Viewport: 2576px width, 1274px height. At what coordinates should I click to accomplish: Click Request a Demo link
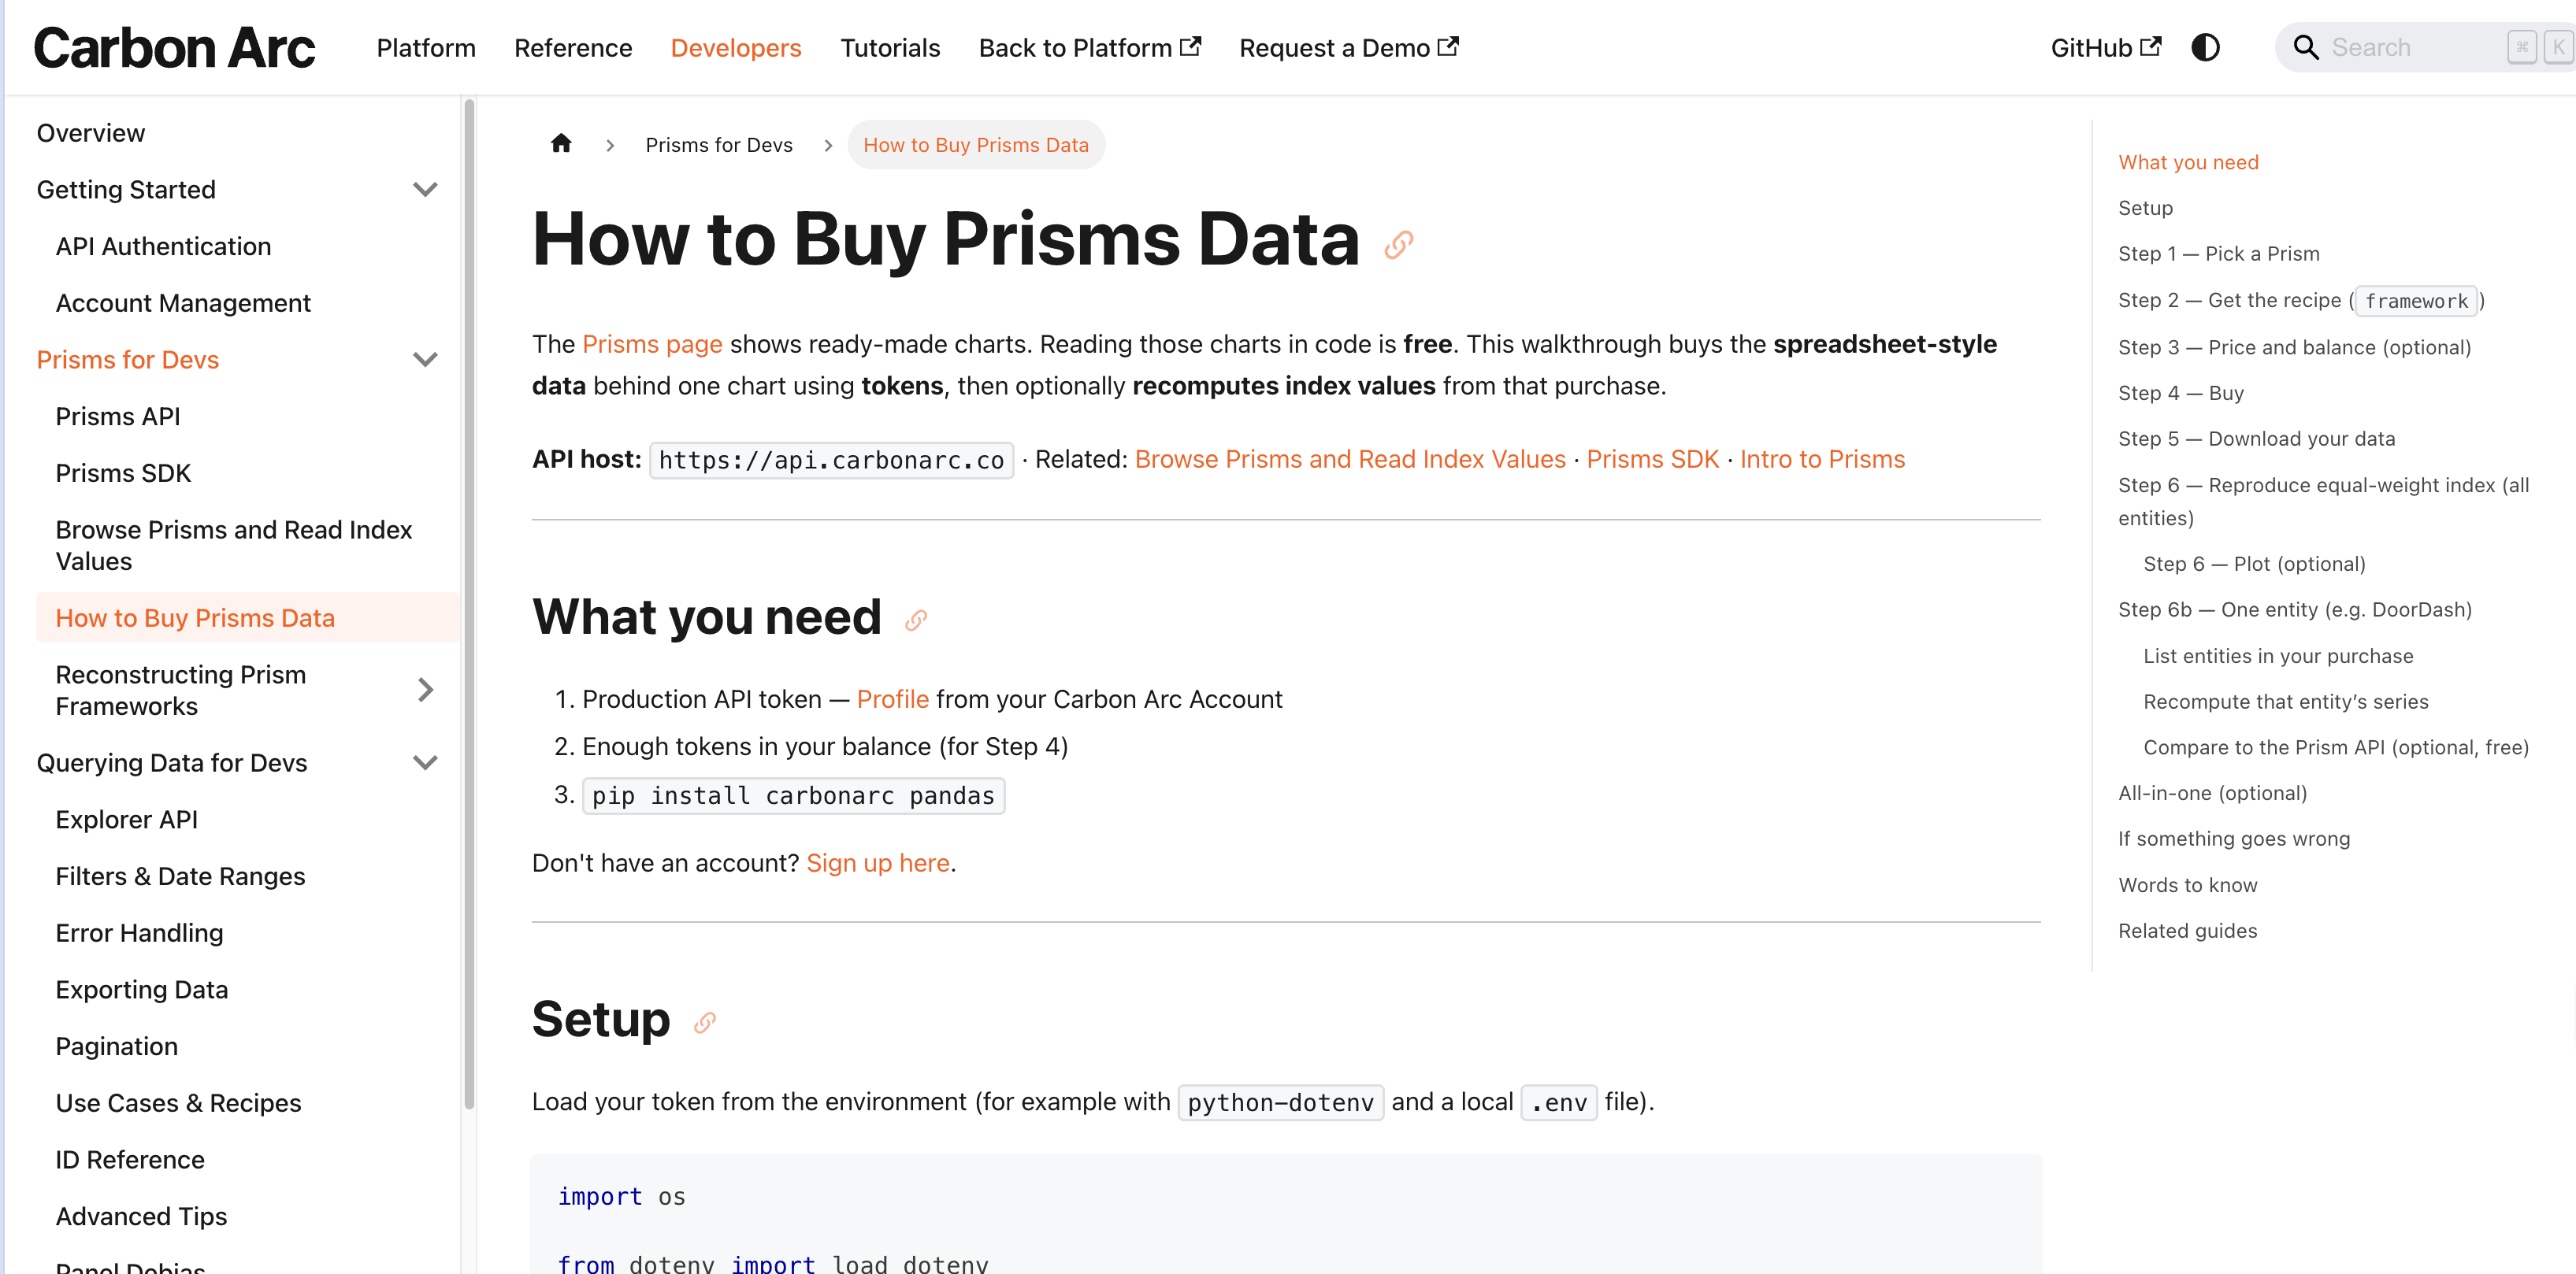tap(1349, 48)
